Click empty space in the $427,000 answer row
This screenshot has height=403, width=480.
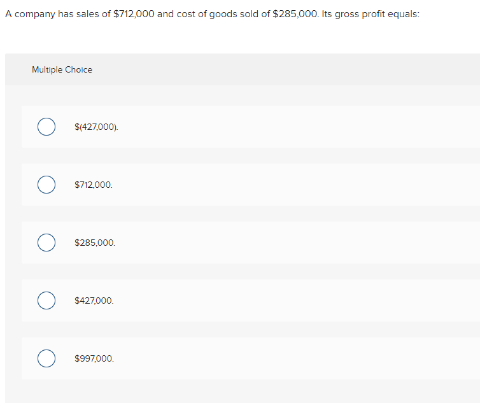pyautogui.click(x=286, y=300)
